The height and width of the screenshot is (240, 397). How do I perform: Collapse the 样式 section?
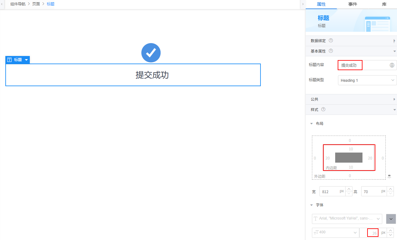[x=394, y=110]
